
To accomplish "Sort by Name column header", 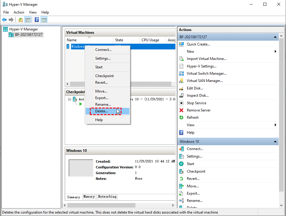I will click(x=89, y=40).
